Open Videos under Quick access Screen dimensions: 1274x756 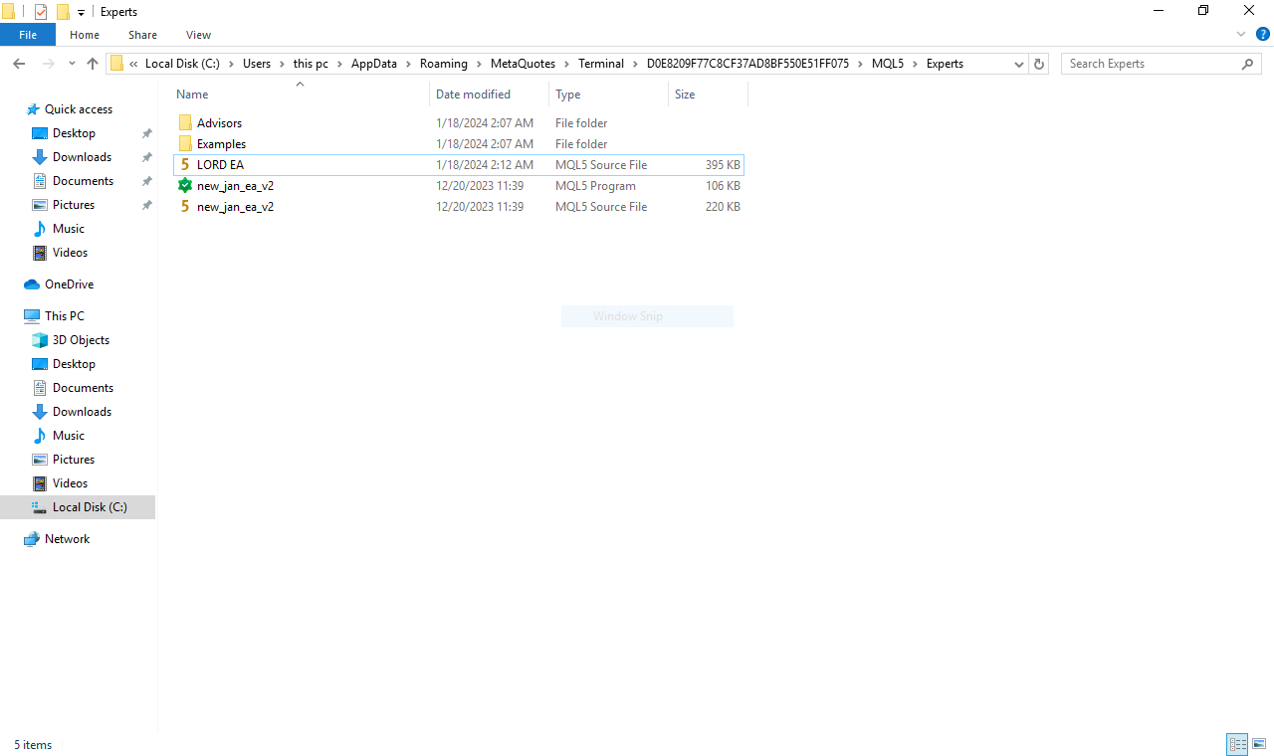(x=70, y=253)
